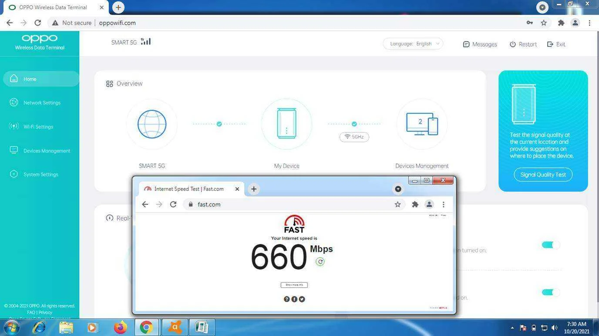The width and height of the screenshot is (599, 336).
Task: Show hidden icons in the system tray
Action: 512,328
